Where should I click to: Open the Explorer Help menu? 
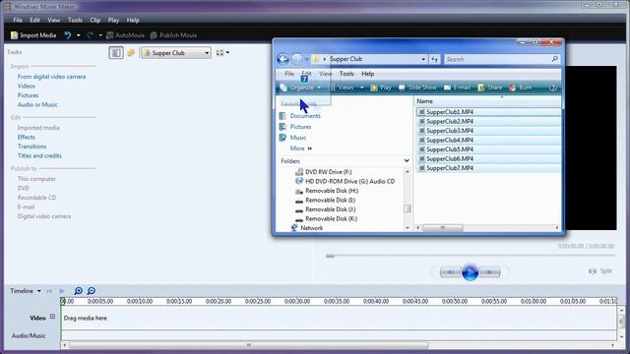point(367,74)
